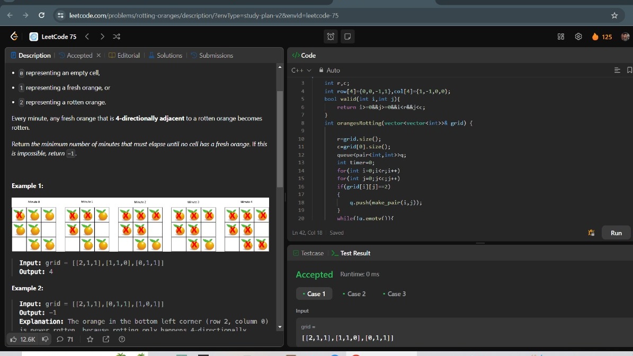Click the 'Runtime: 0 ms' text
The image size is (633, 356).
click(359, 274)
